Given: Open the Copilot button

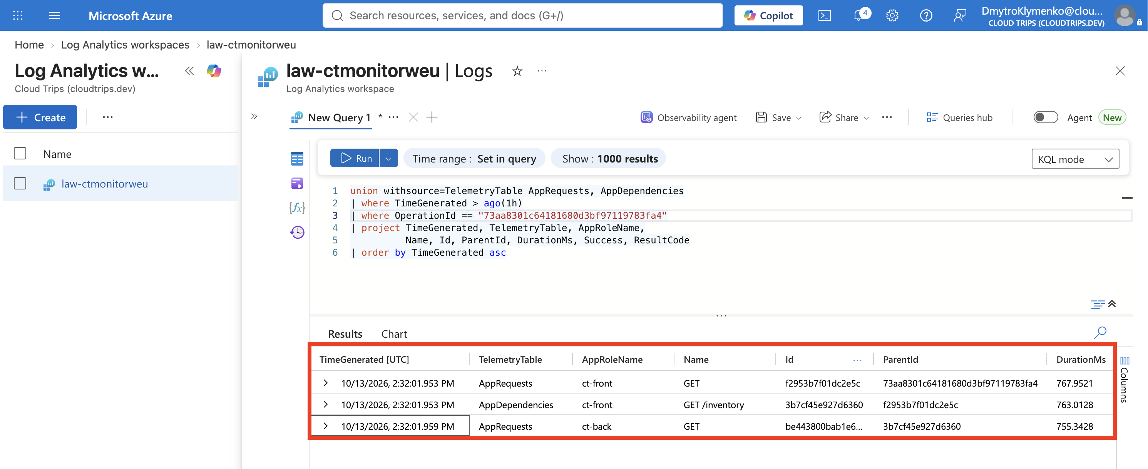Looking at the screenshot, I should [768, 16].
